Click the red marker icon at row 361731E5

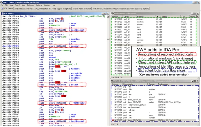[113, 120]
